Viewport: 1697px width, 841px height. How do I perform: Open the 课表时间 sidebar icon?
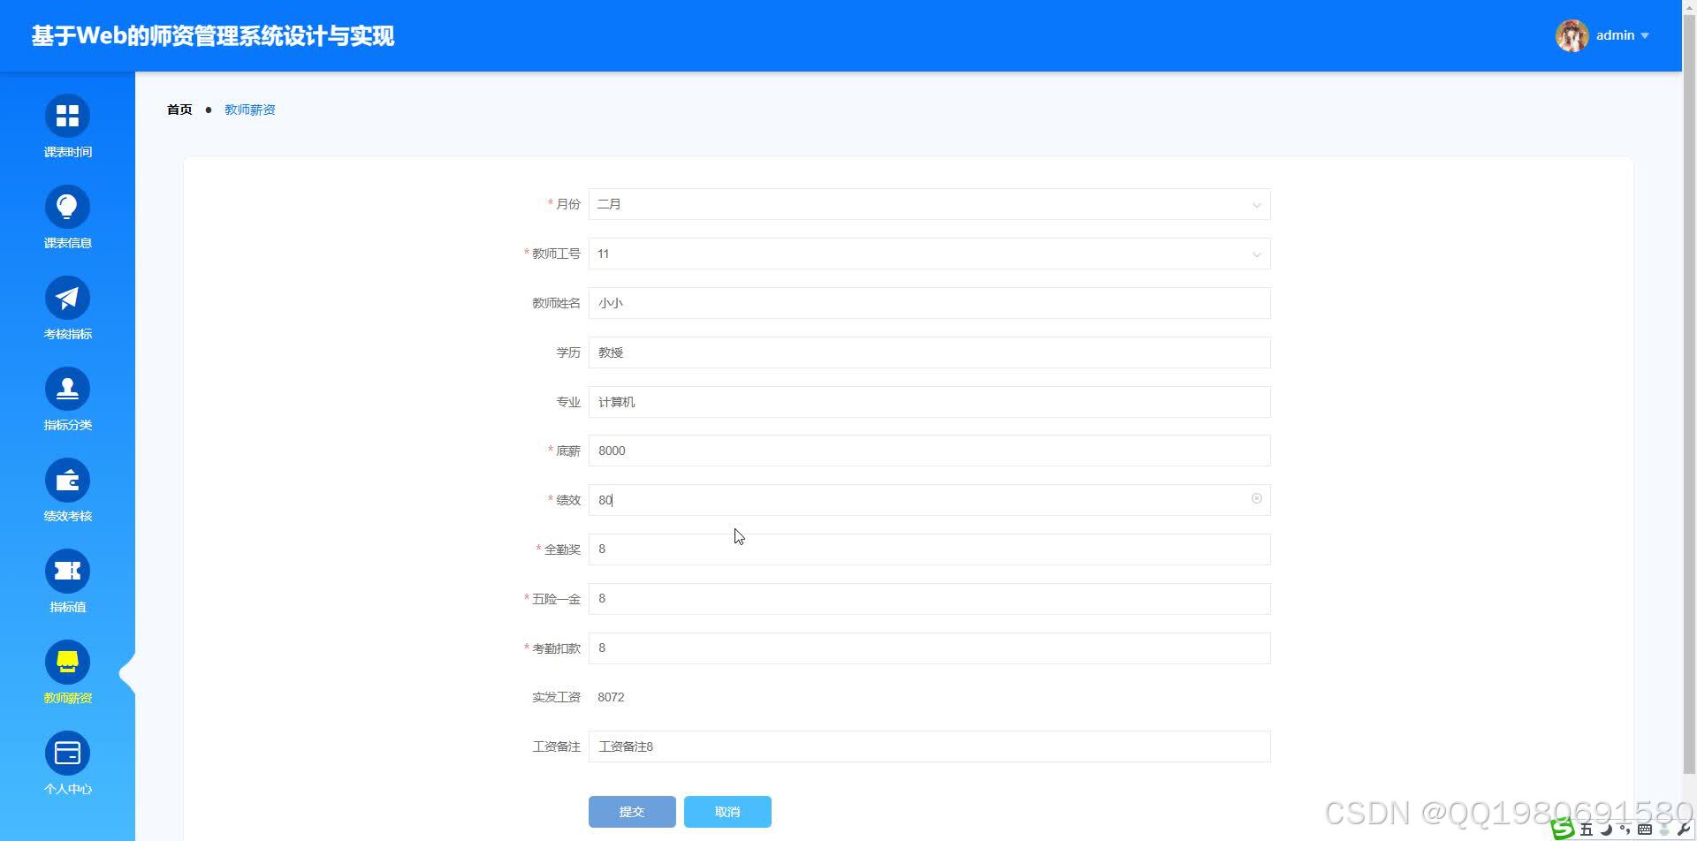tap(67, 116)
